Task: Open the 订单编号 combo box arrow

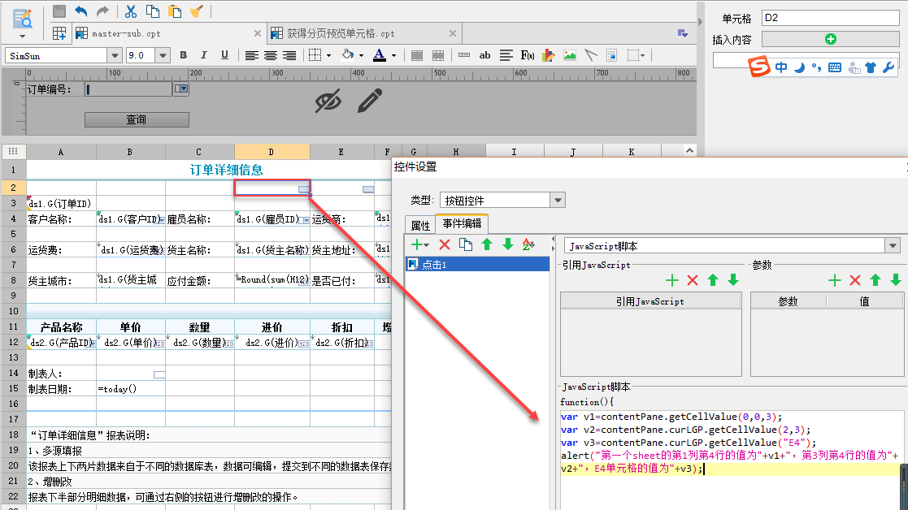Action: [181, 89]
